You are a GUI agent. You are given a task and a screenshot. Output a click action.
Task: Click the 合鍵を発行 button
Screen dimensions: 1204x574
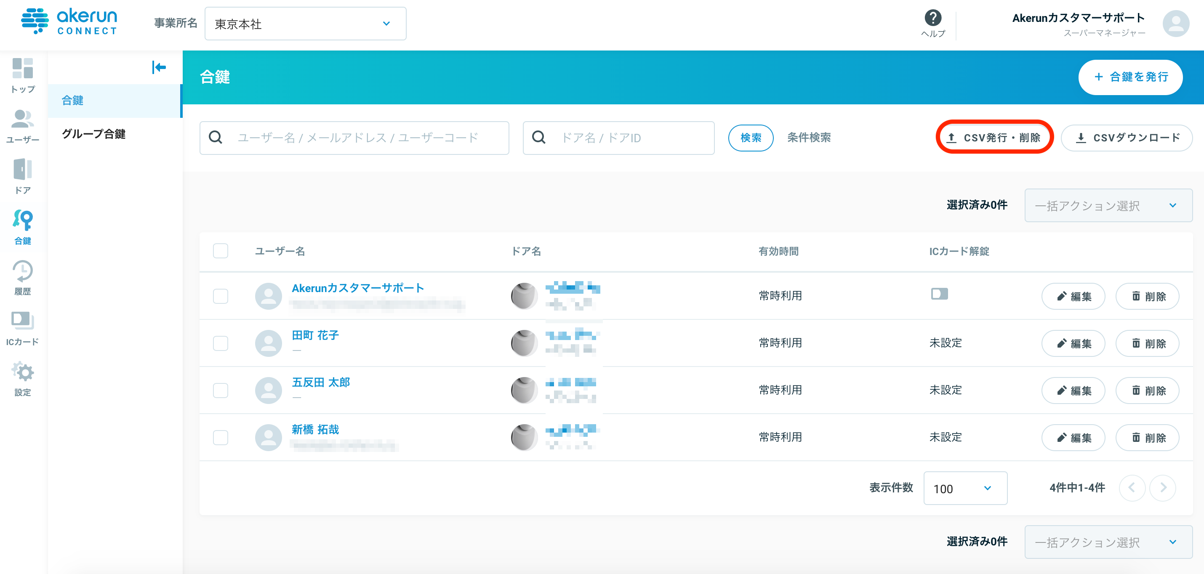tap(1130, 77)
